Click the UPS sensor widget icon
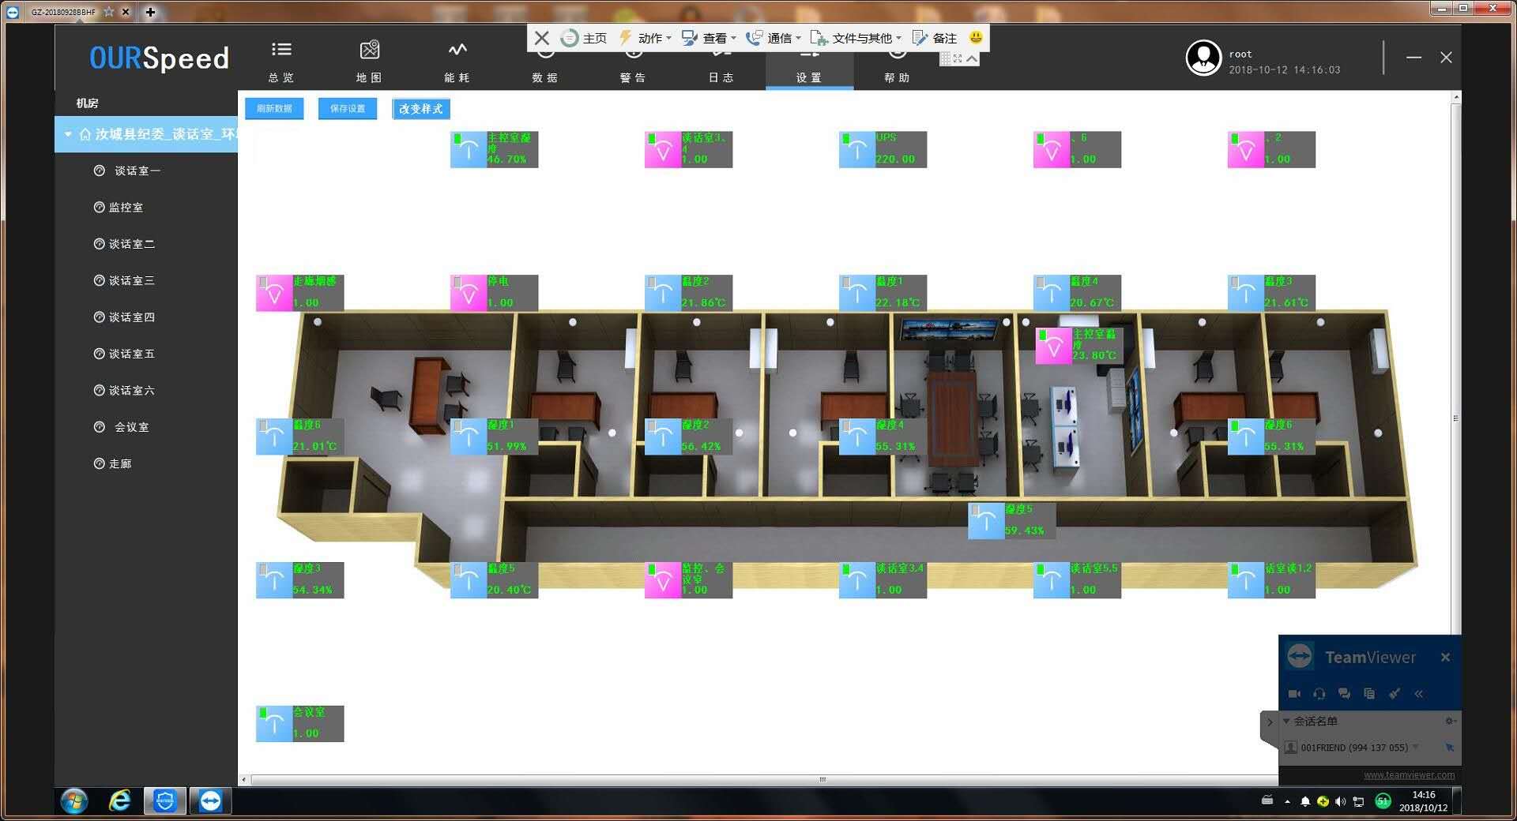 [x=856, y=150]
